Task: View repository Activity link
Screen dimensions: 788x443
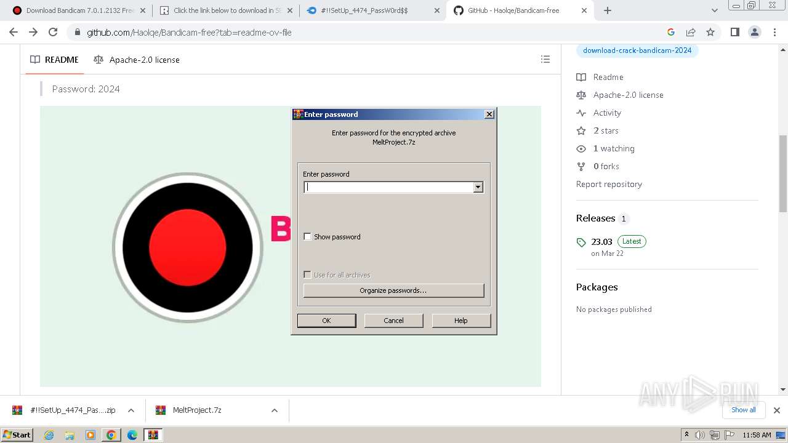Action: [x=599, y=113]
